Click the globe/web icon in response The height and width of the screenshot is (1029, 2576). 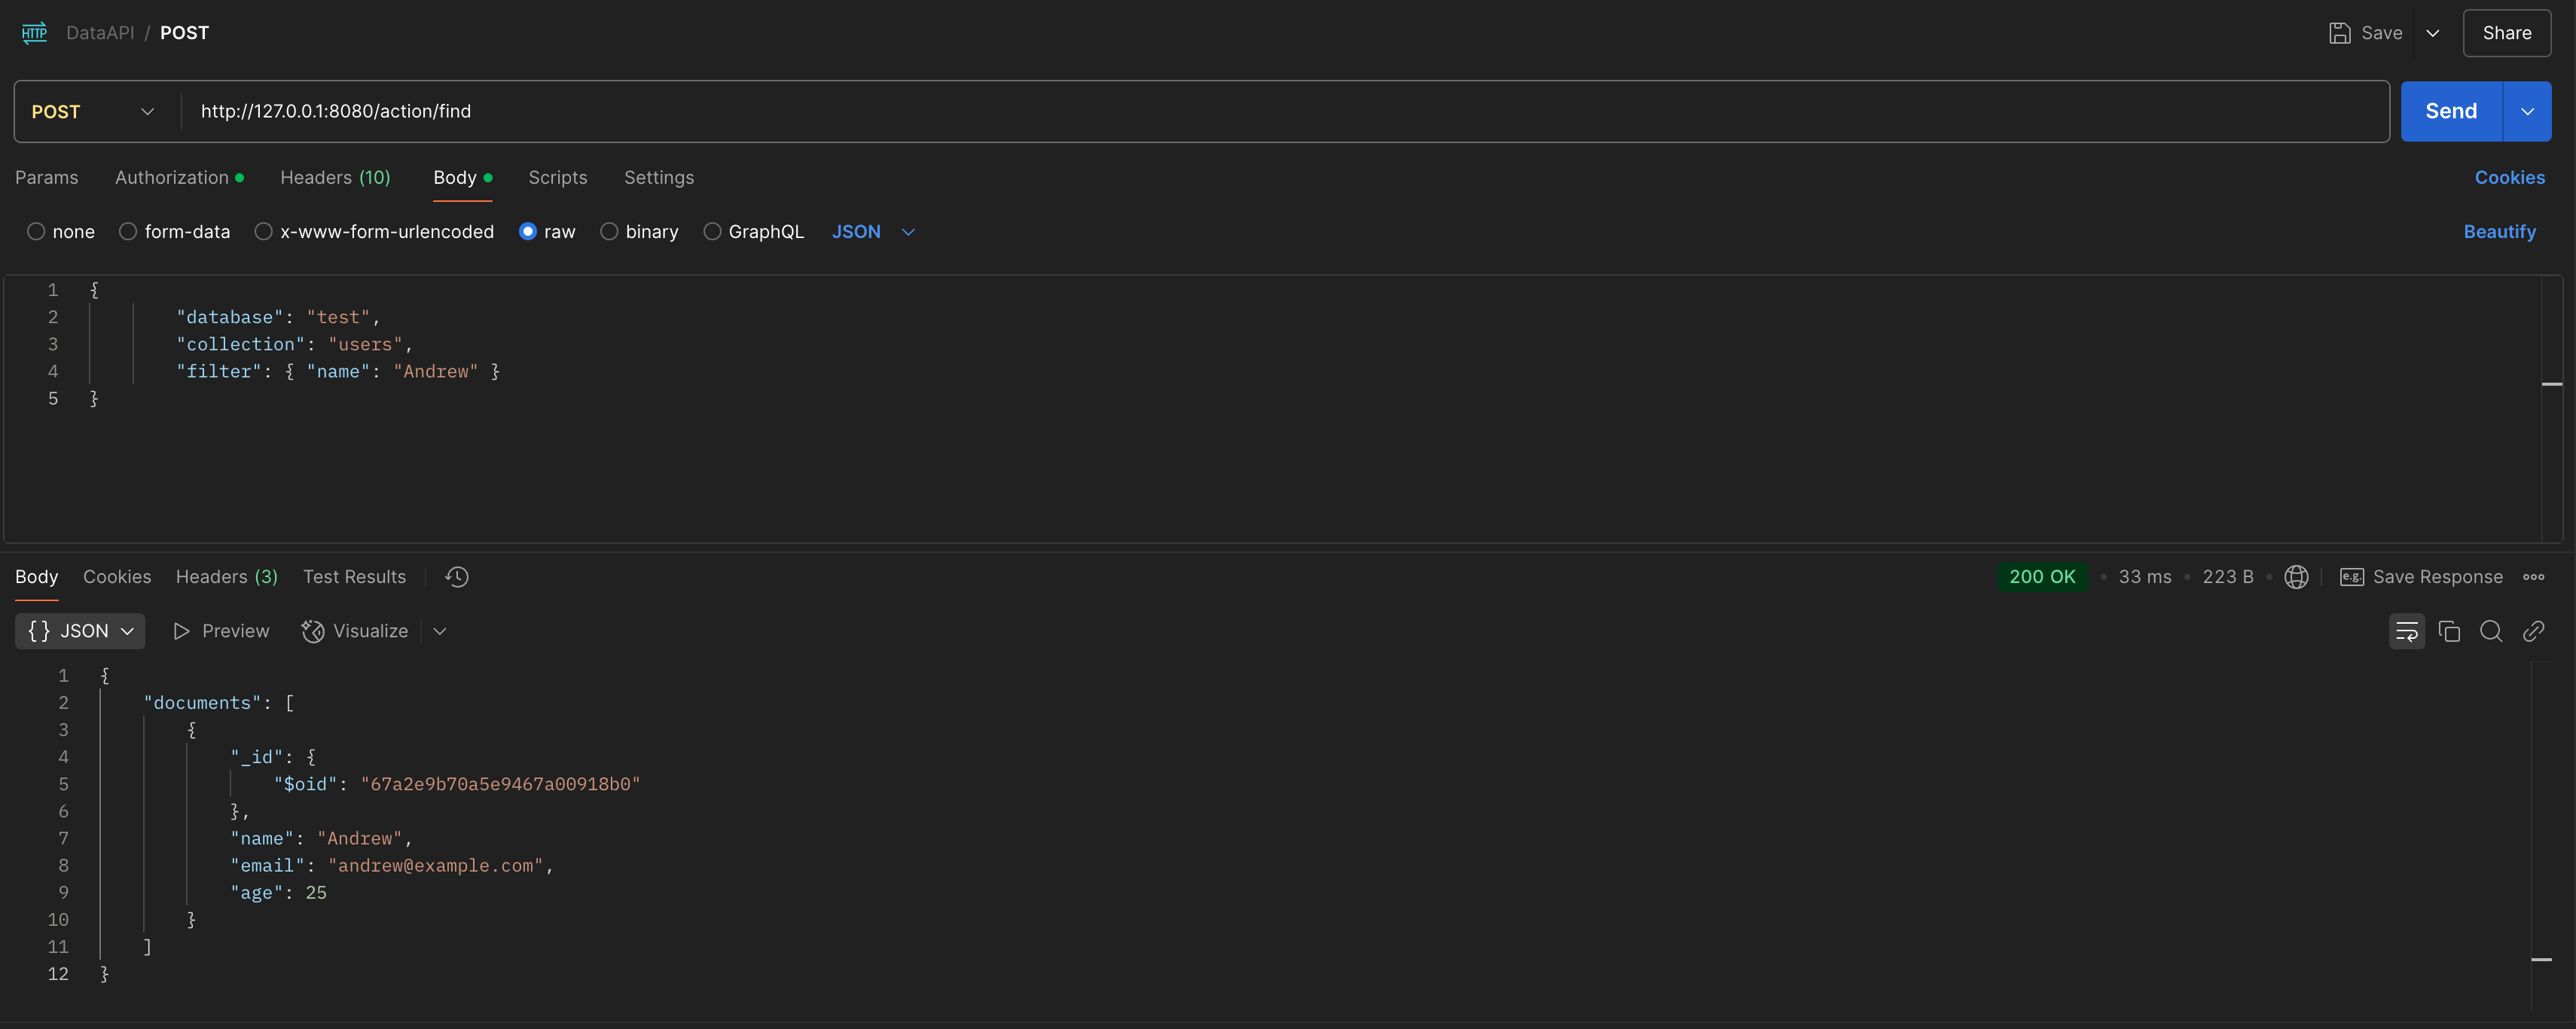pyautogui.click(x=2297, y=579)
